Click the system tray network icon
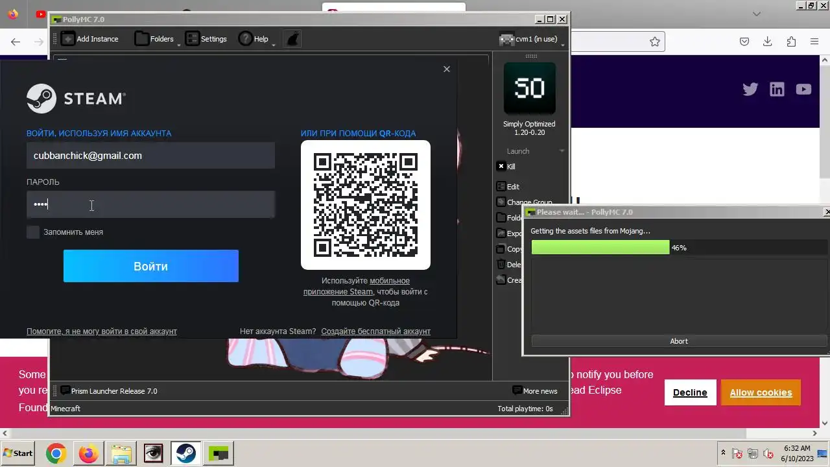 click(753, 454)
